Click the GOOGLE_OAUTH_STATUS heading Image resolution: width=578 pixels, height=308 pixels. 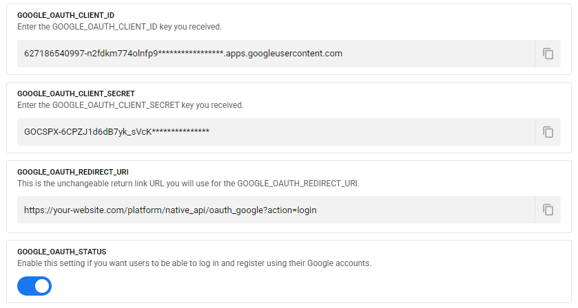61,252
